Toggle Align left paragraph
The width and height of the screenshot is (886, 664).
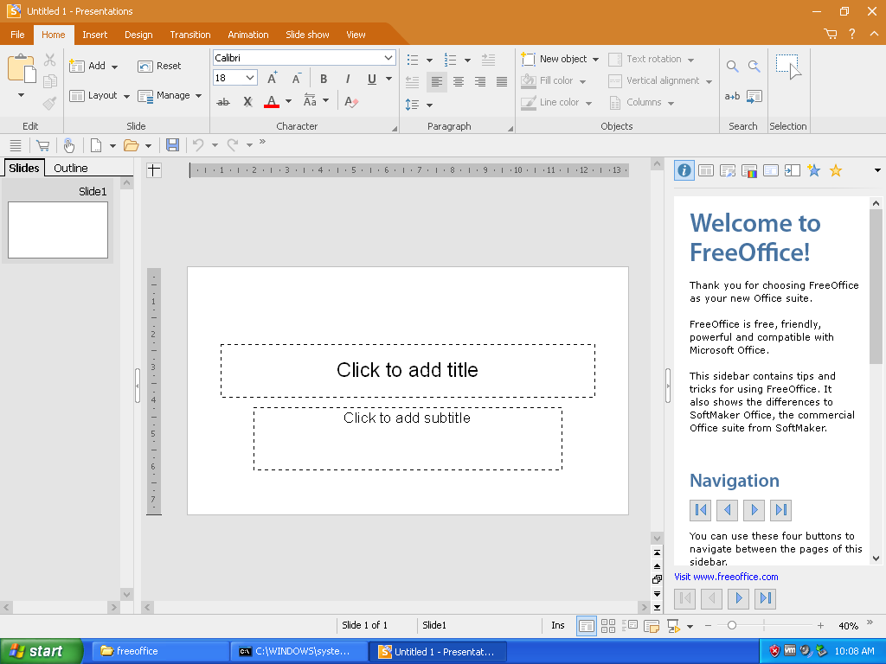[437, 82]
